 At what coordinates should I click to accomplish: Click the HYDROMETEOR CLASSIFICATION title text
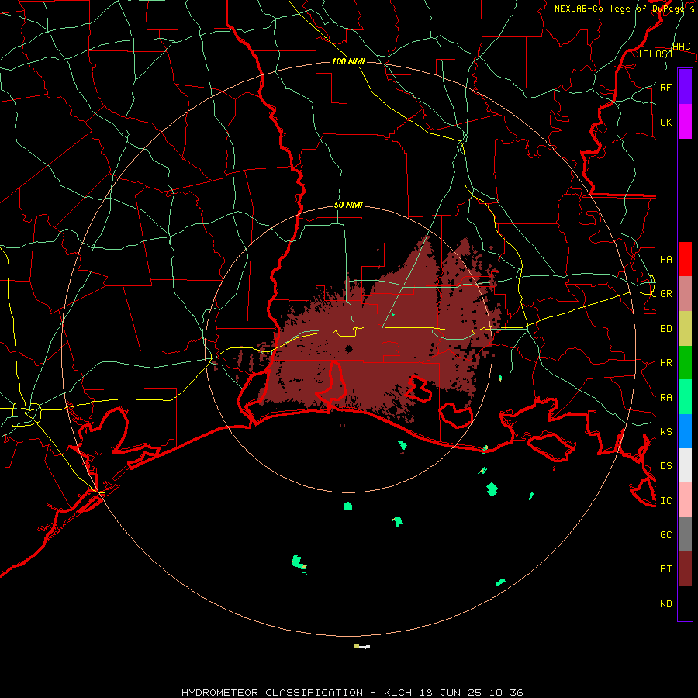point(272,693)
